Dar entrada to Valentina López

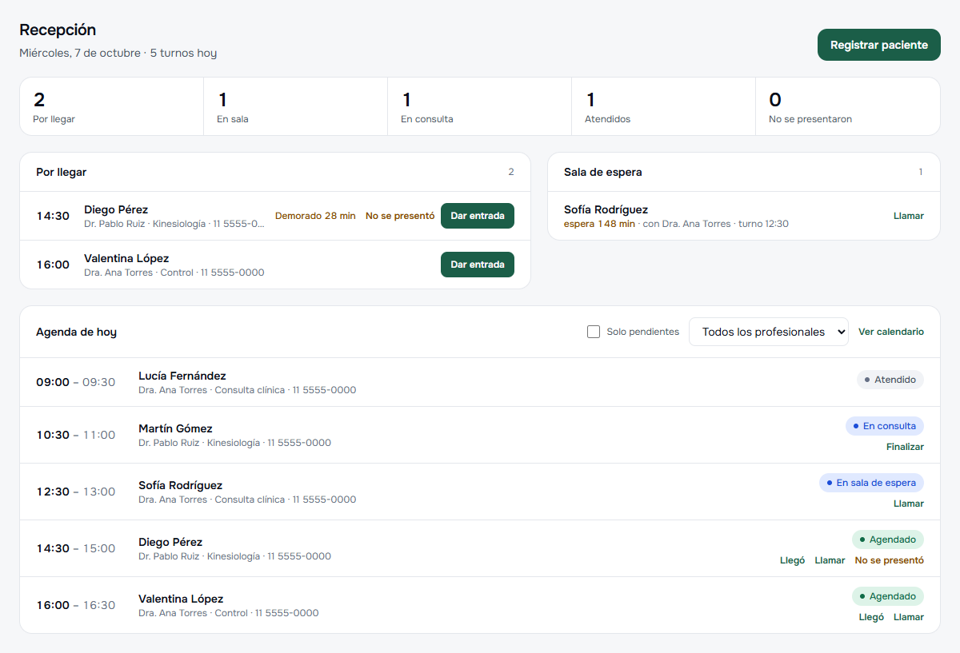click(x=478, y=265)
